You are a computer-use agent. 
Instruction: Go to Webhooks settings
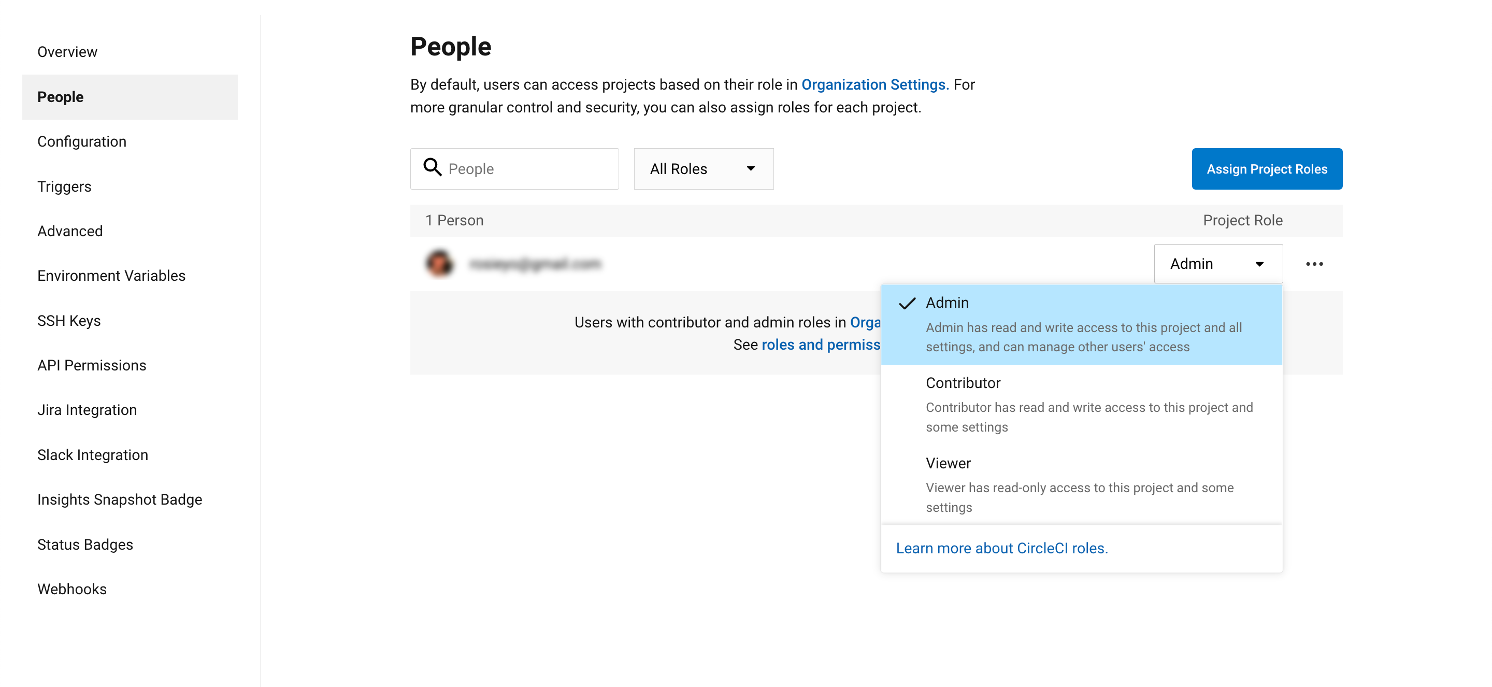(x=72, y=589)
